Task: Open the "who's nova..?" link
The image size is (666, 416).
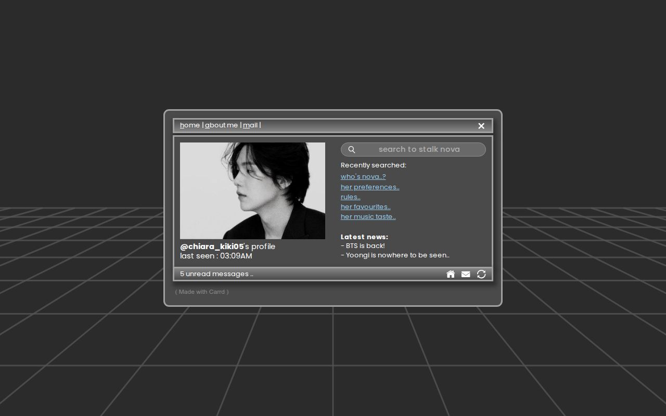Action: click(x=363, y=177)
